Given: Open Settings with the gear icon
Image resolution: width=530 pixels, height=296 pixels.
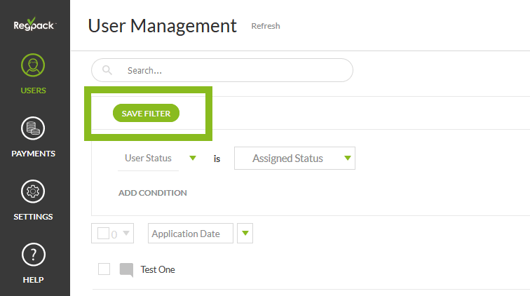Looking at the screenshot, I should (x=34, y=191).
